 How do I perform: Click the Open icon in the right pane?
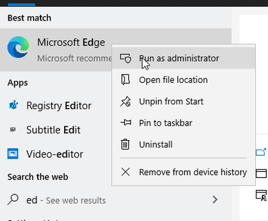pos(261,152)
